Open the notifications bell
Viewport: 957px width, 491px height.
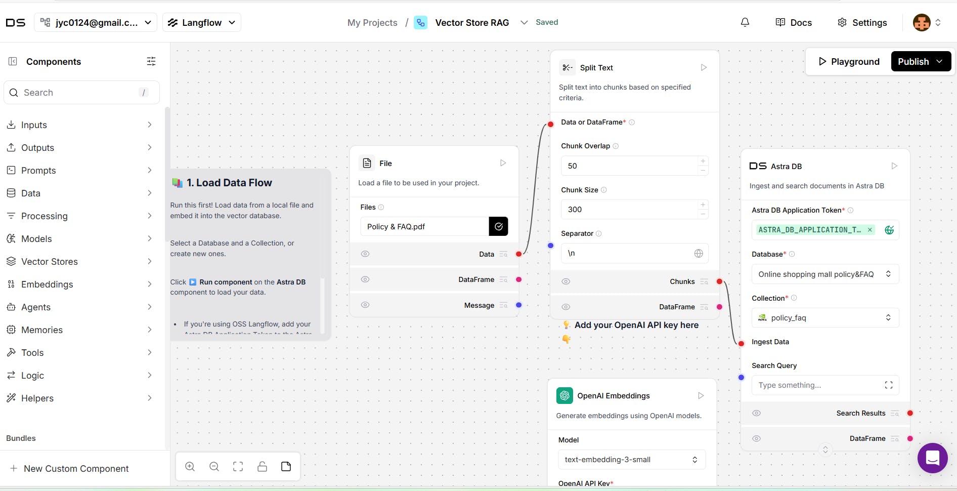point(745,22)
